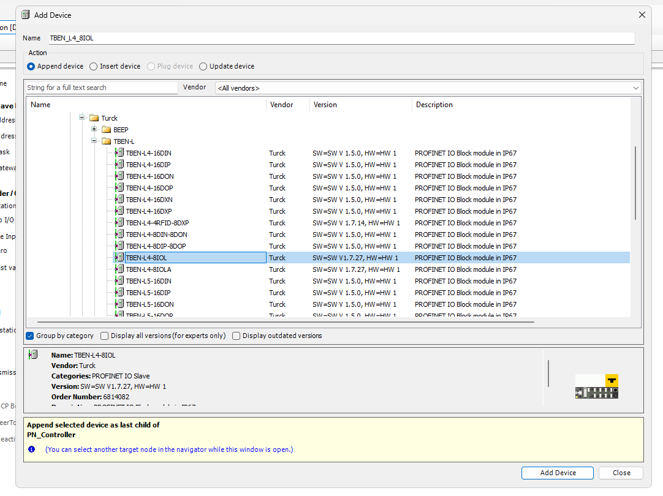Viewport: 663px width, 496px height.
Task: Click the TBEN-L4-4RFID-8DXP device icon
Action: [119, 223]
